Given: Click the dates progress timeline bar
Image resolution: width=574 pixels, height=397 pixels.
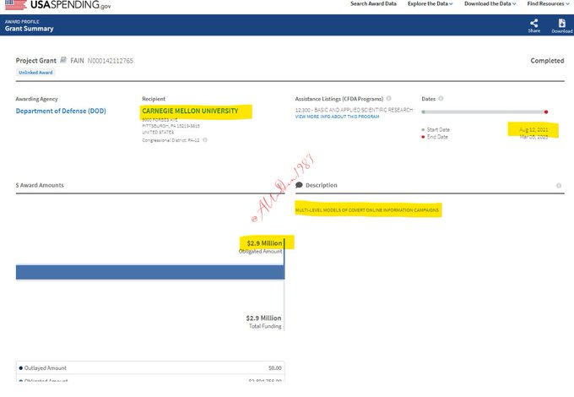Looking at the screenshot, I should [x=485, y=111].
